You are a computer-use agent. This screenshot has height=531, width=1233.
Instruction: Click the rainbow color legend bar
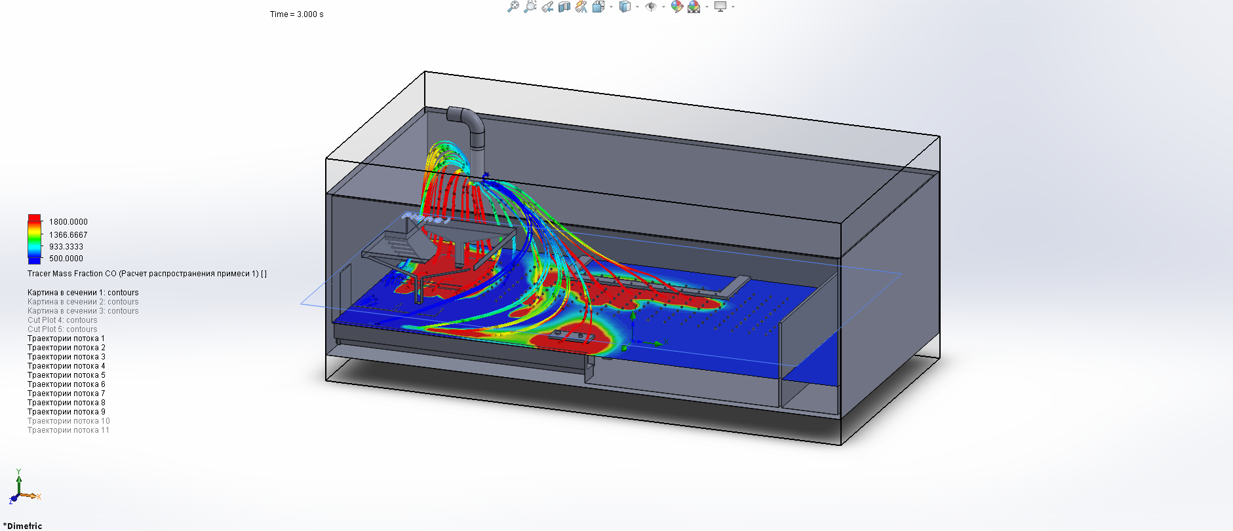[34, 239]
